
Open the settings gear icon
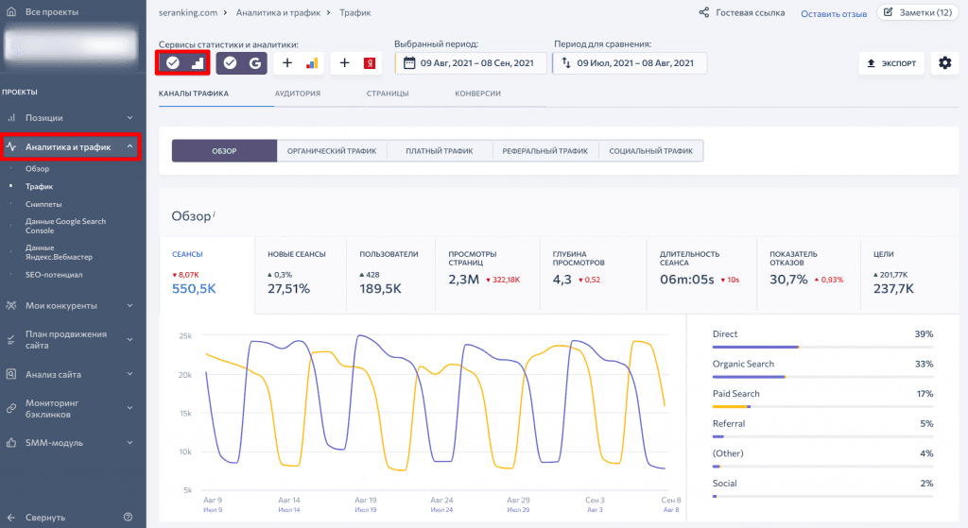click(943, 63)
